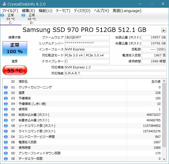Open the ディスク(D) menu
The image size is (169, 164).
[x=82, y=11]
